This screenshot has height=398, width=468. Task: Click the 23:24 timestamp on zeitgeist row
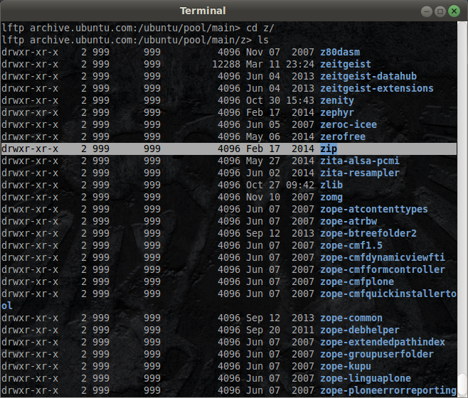coord(300,64)
